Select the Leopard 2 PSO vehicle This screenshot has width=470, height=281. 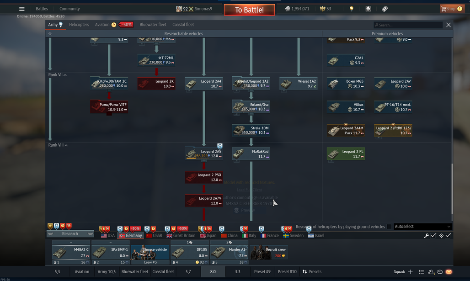point(203,177)
